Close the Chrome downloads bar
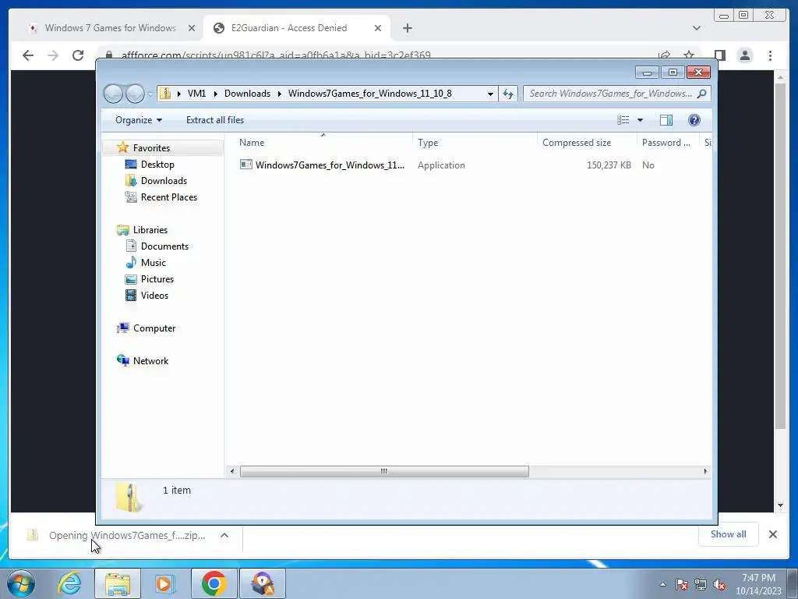Screen dimensions: 798x599 [772, 534]
